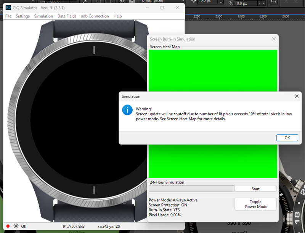Close the Screen Burn-In Simulation window
Screen dimensions: 305x233
point(274,39)
